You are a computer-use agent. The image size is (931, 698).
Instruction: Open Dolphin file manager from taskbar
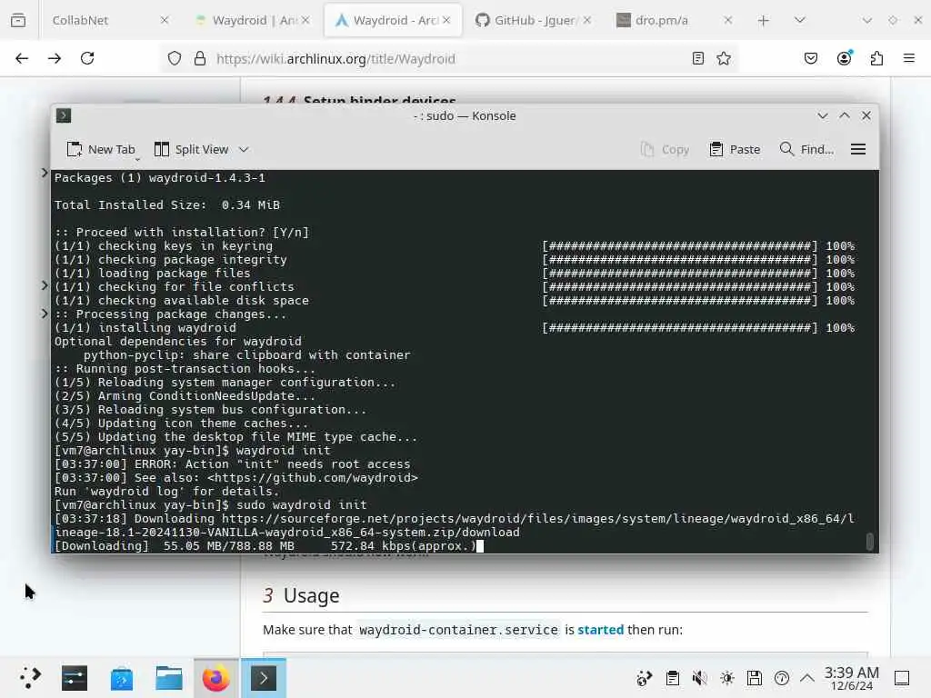[168, 678]
